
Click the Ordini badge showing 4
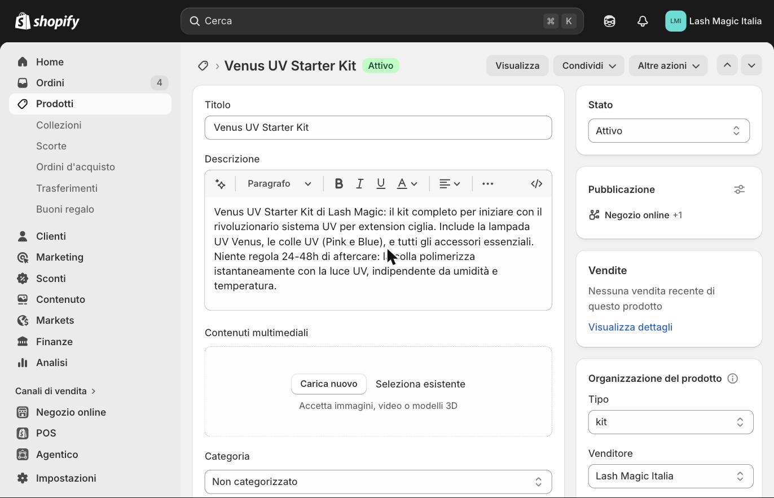(x=160, y=83)
